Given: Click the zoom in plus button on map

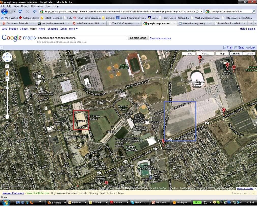Looking at the screenshot, I should point(7,79).
